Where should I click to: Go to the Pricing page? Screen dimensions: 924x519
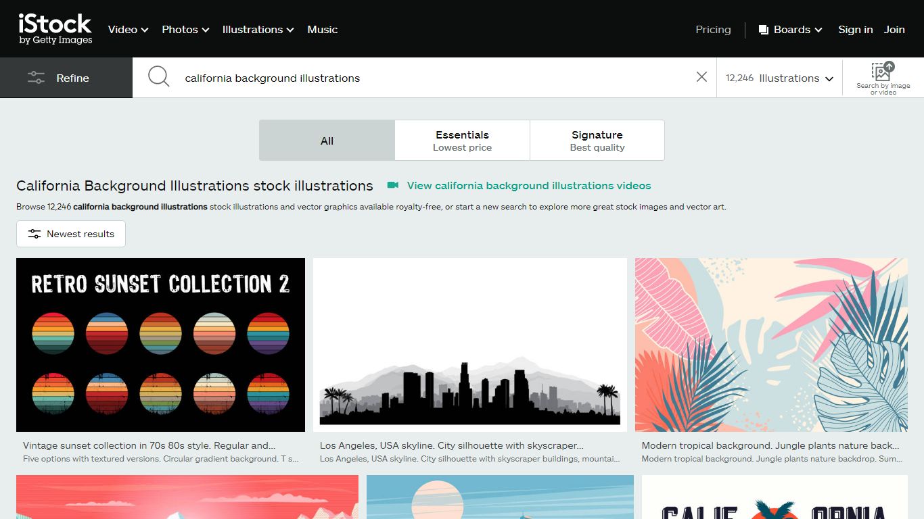tap(713, 30)
